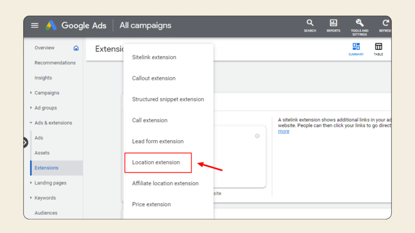Click the home icon beside Overview
Image resolution: width=415 pixels, height=233 pixels.
coord(76,48)
